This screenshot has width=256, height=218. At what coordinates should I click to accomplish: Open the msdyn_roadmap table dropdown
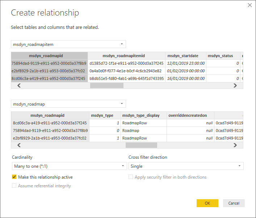tap(68, 104)
